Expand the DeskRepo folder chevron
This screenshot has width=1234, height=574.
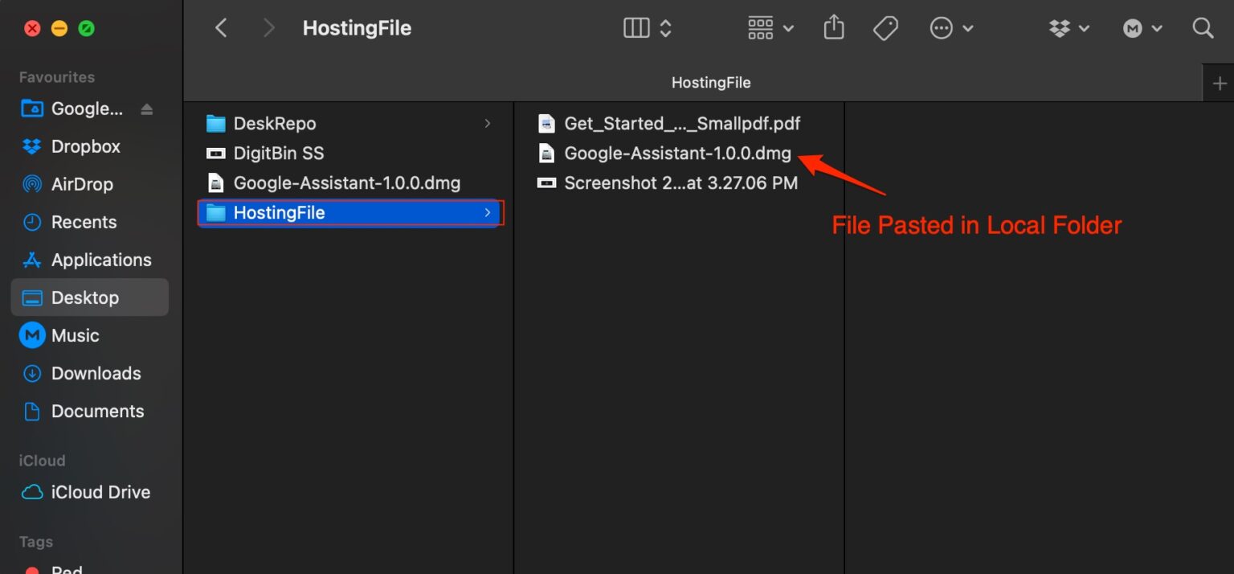487,123
